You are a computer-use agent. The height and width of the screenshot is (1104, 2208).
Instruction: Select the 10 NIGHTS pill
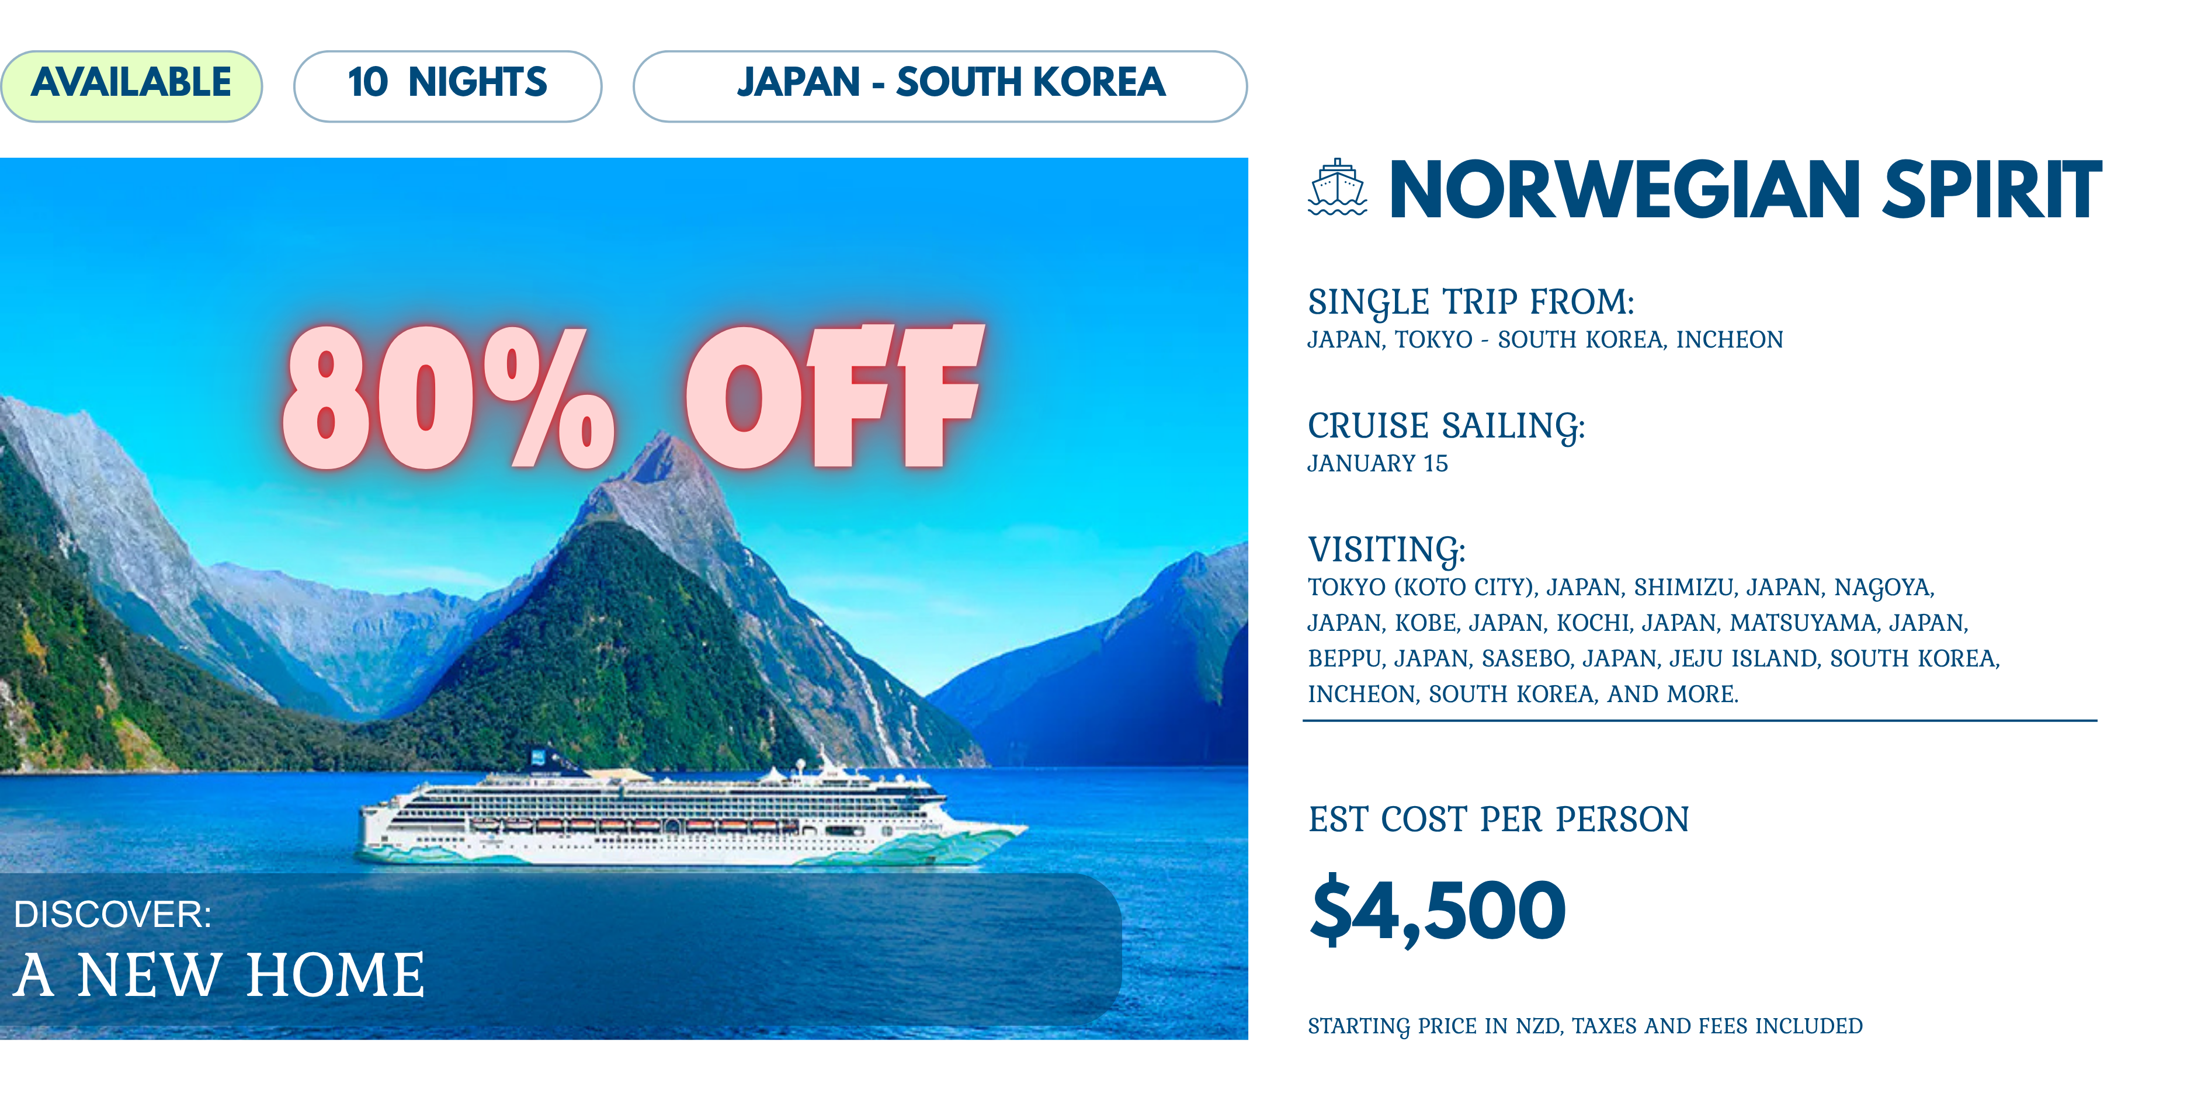point(447,85)
